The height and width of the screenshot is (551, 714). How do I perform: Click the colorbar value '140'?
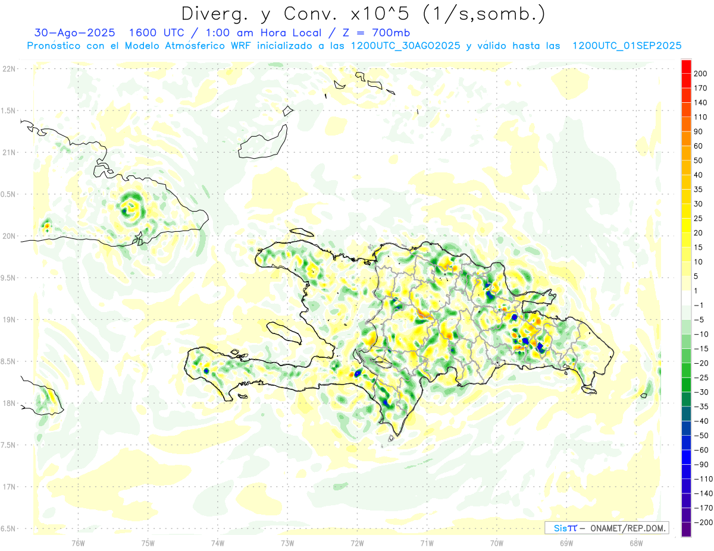pyautogui.click(x=702, y=103)
